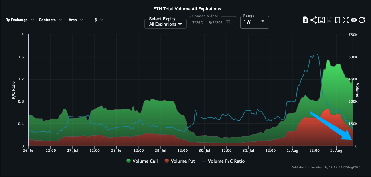This screenshot has height=177, width=371.
Task: Bookmark this chart
Action: pos(338,20)
